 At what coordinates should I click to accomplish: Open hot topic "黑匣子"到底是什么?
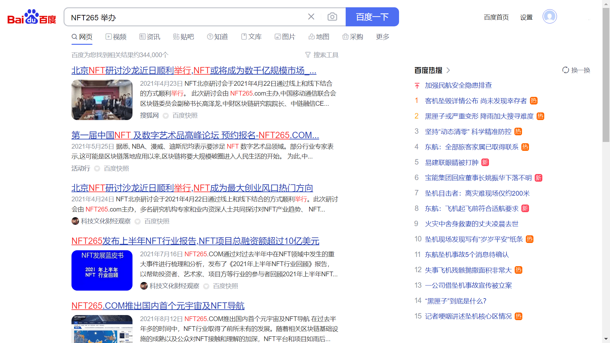(456, 301)
